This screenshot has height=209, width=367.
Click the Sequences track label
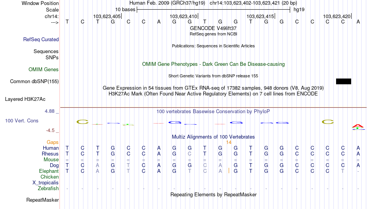pyautogui.click(x=46, y=51)
